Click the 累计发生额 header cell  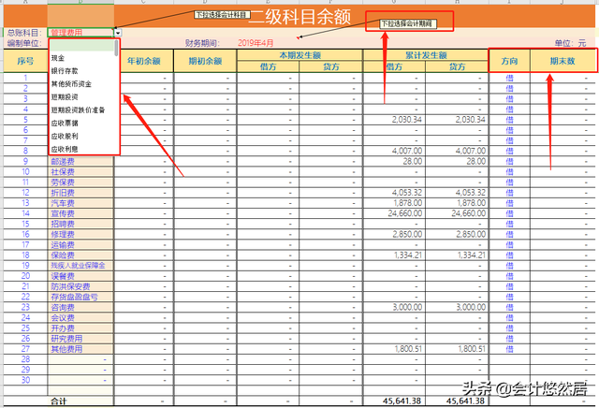[426, 55]
